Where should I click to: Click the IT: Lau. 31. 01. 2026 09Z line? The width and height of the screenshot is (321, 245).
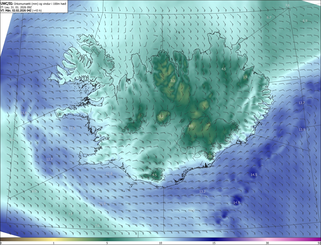coord(16,7)
